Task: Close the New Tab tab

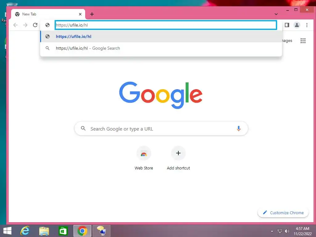Action: [x=80, y=14]
